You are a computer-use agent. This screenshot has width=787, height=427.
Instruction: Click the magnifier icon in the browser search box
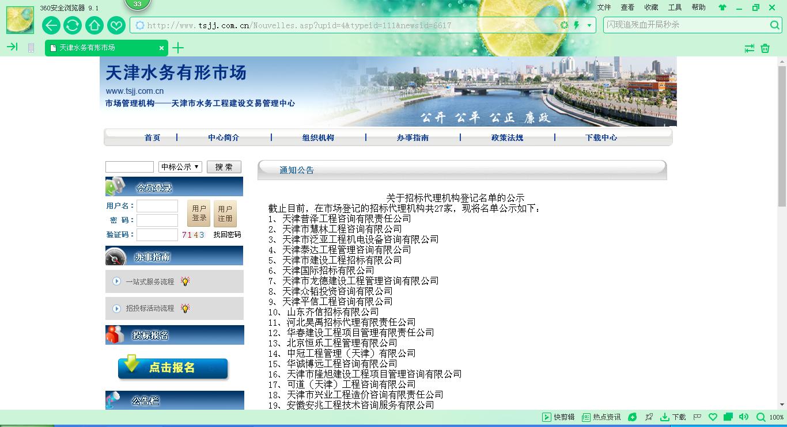pos(775,25)
